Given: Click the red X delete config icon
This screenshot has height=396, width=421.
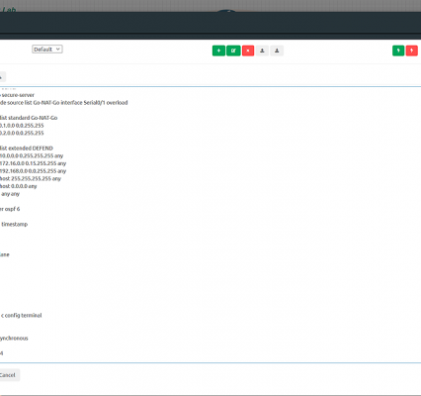Looking at the screenshot, I should coord(248,50).
